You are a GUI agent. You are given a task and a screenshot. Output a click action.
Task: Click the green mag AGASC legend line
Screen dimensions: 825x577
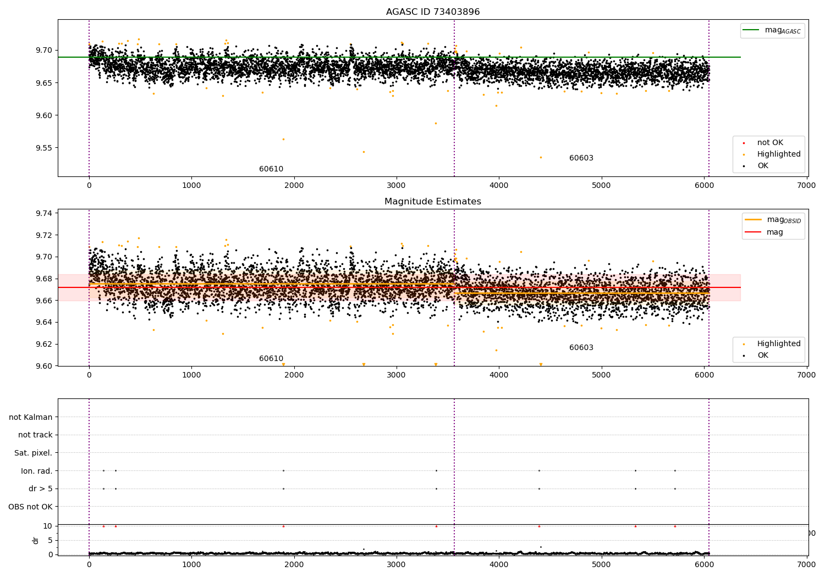click(751, 30)
